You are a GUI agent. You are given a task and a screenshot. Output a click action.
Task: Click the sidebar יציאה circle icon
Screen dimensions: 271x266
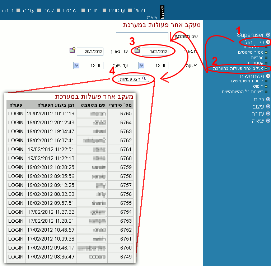[268, 121]
